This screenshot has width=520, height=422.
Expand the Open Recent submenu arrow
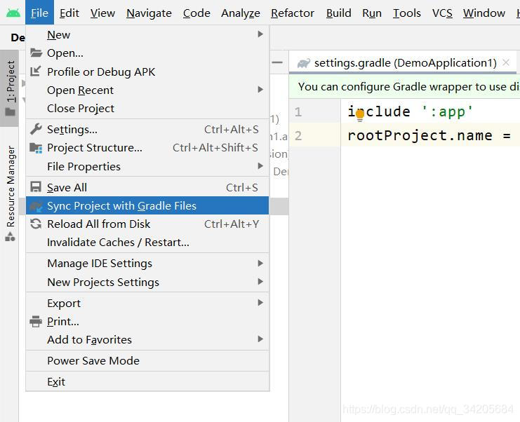tap(260, 90)
